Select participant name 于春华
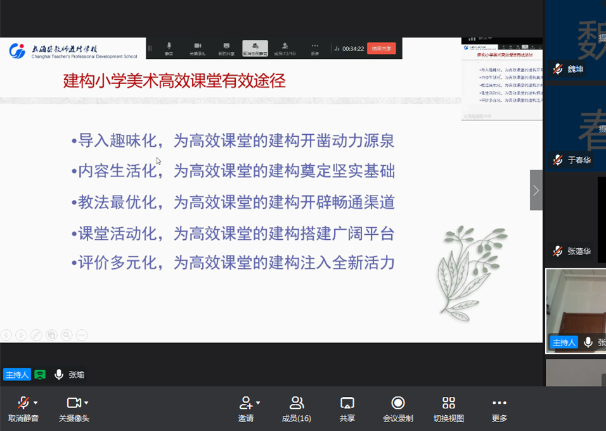 coord(579,159)
